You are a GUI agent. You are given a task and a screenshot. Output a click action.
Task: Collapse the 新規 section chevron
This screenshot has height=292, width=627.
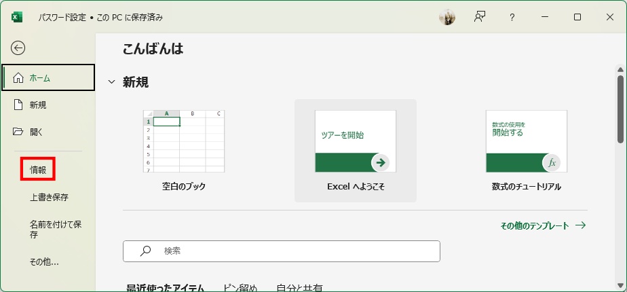tap(112, 82)
